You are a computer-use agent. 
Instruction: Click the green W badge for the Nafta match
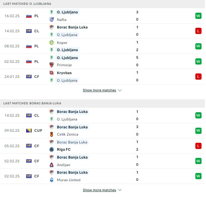[x=198, y=16]
